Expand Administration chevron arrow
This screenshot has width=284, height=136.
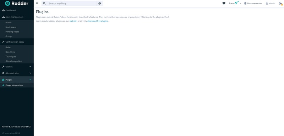point(30,73)
